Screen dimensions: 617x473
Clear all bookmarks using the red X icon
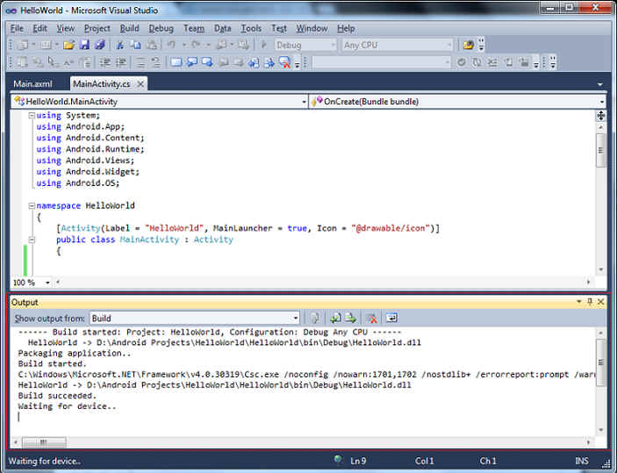tap(285, 62)
